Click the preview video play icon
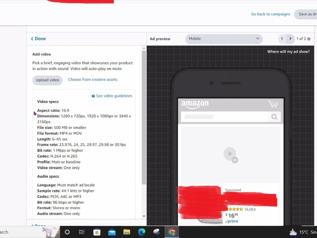 230,154
